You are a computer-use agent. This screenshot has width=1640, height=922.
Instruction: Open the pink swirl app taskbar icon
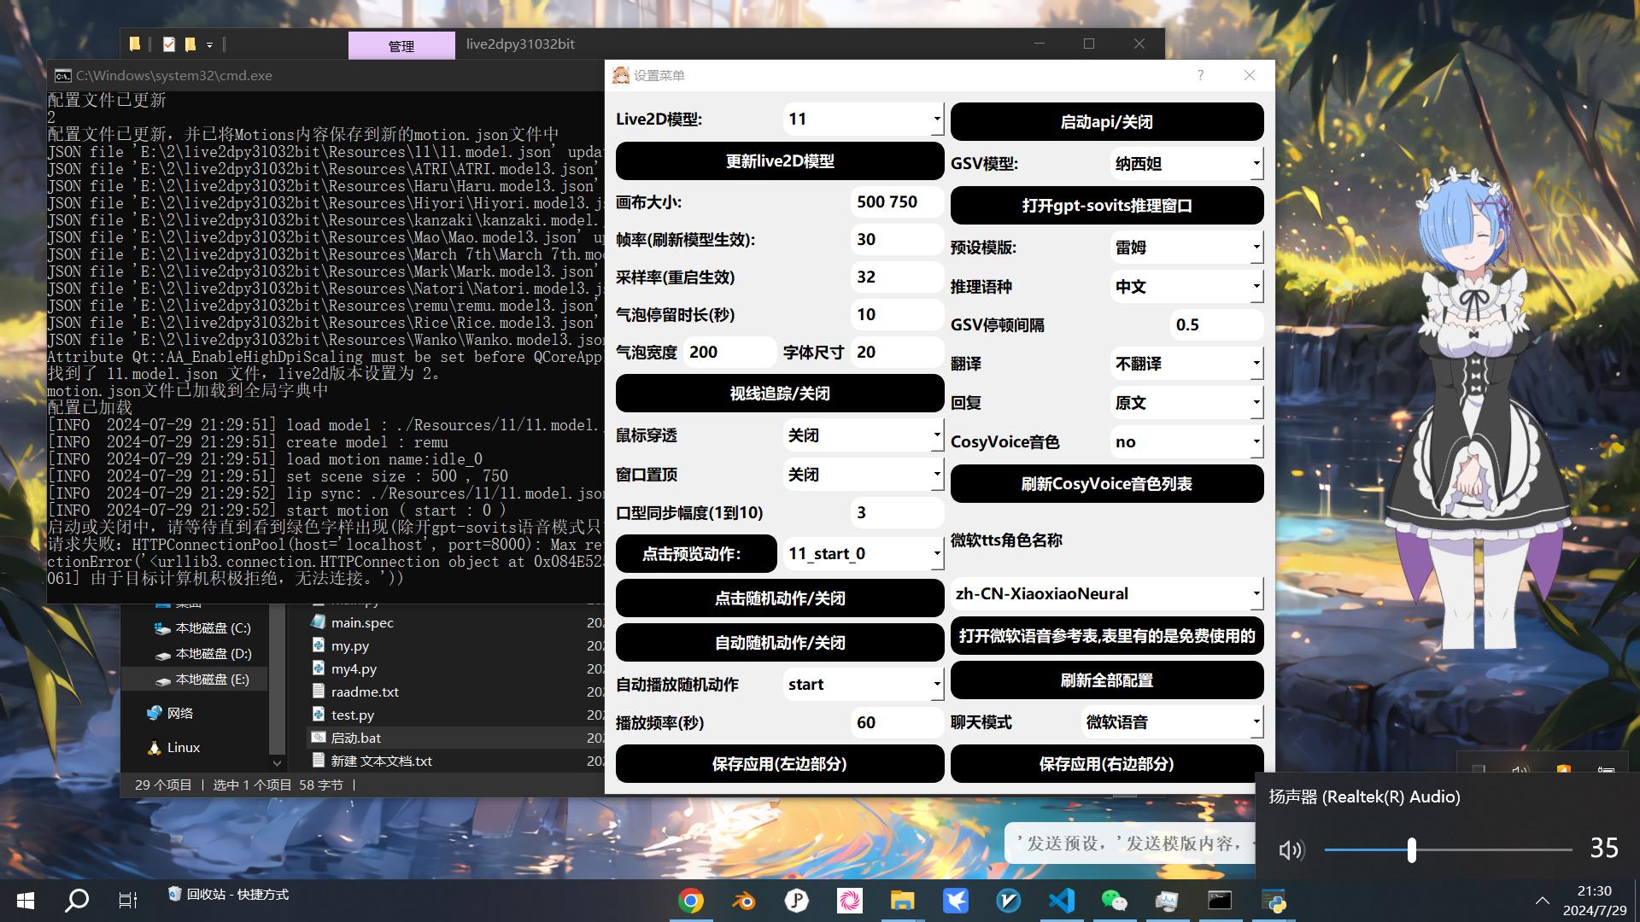(x=850, y=901)
